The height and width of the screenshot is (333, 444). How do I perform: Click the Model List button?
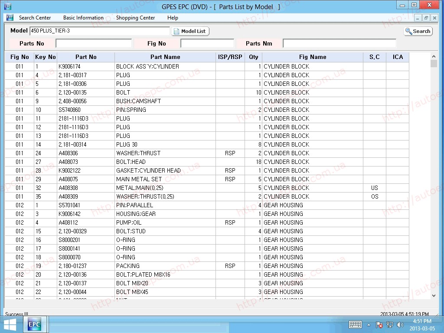(190, 31)
